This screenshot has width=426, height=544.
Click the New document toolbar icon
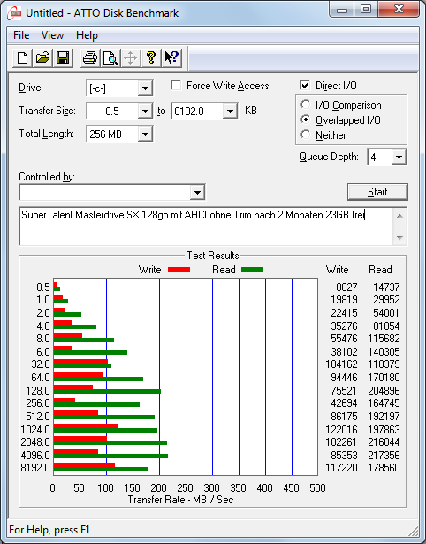22,57
